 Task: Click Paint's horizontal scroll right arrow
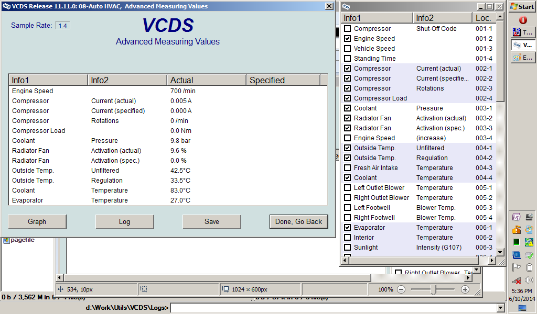pos(468,278)
